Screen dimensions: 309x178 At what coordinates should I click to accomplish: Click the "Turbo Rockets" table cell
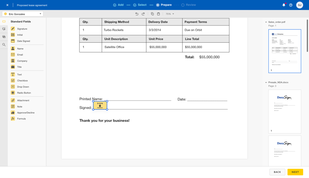click(124, 30)
